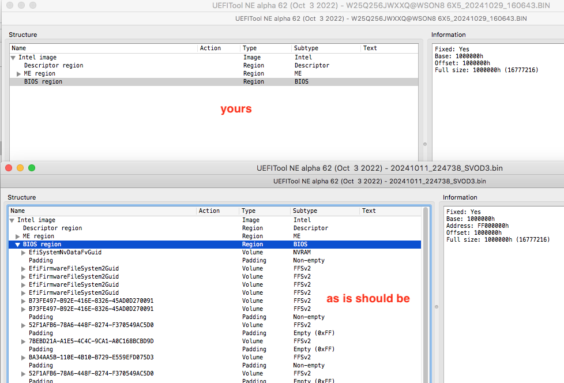Viewport: 564px width, 383px height.
Task: Click Type column header in the SVOD3.bin window
Action: tap(264, 211)
